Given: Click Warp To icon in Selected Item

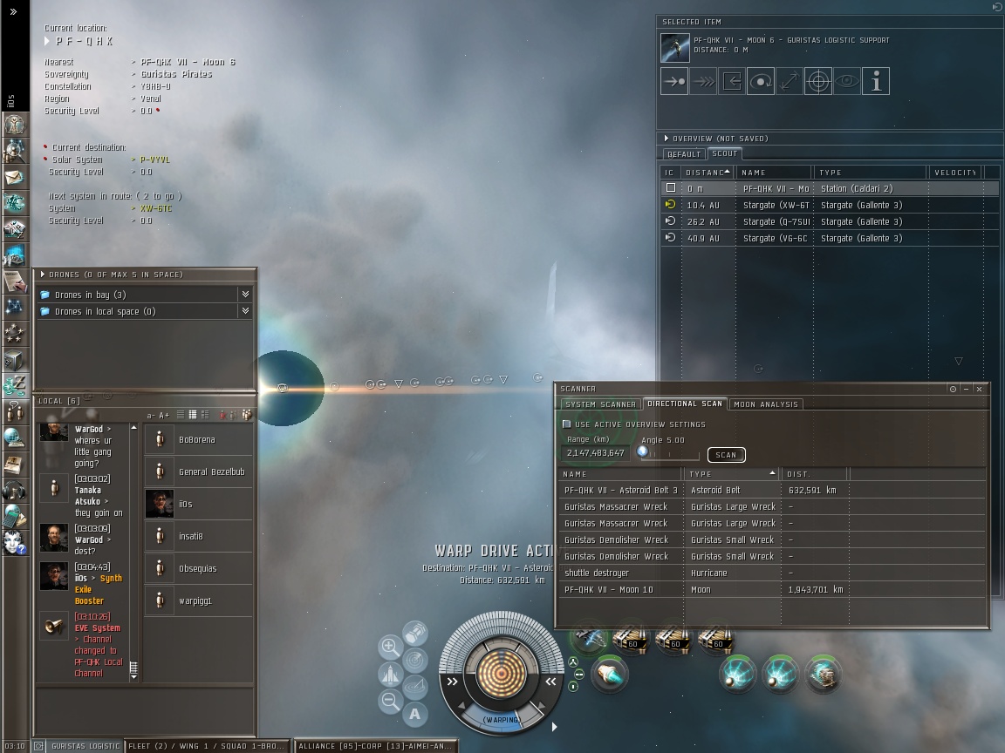Looking at the screenshot, I should click(703, 81).
